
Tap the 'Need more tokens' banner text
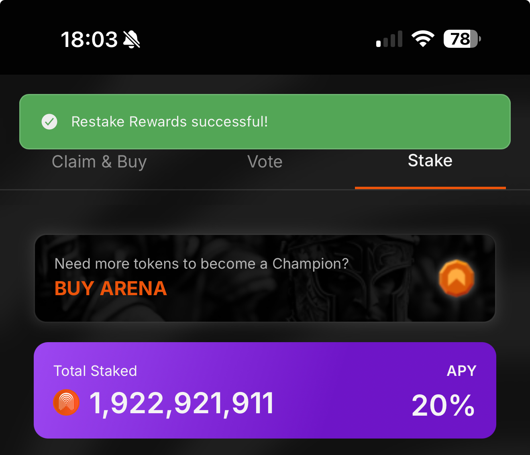click(202, 264)
